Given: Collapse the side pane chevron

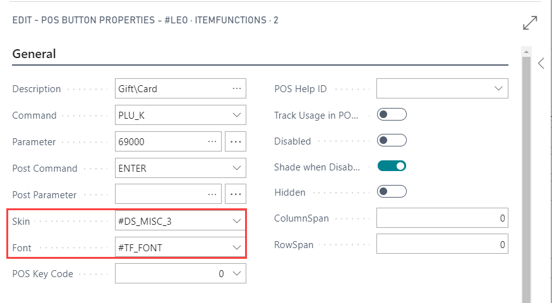Looking at the screenshot, I should (541, 63).
